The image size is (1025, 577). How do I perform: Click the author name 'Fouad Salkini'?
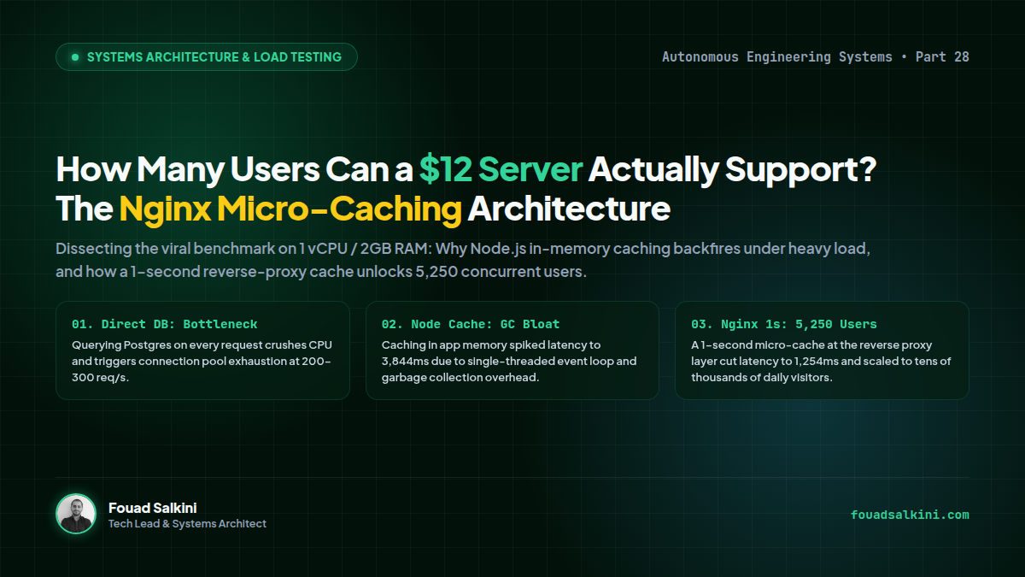click(x=153, y=508)
